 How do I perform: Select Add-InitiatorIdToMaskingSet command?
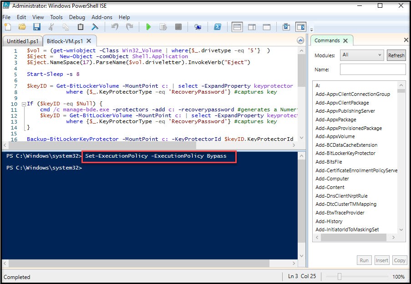[x=347, y=229]
